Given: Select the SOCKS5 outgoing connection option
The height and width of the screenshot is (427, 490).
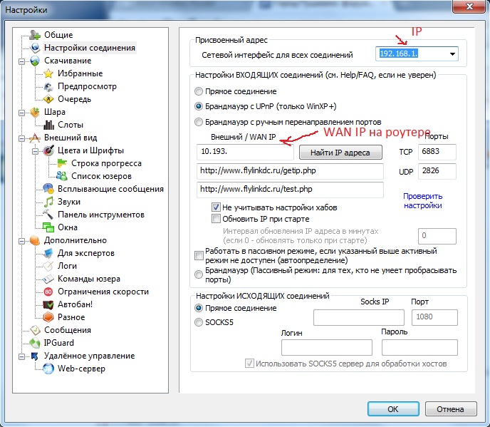Looking at the screenshot, I should coord(199,322).
